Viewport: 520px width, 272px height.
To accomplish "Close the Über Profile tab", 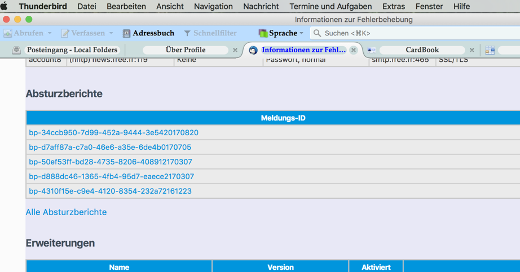I will coord(235,50).
